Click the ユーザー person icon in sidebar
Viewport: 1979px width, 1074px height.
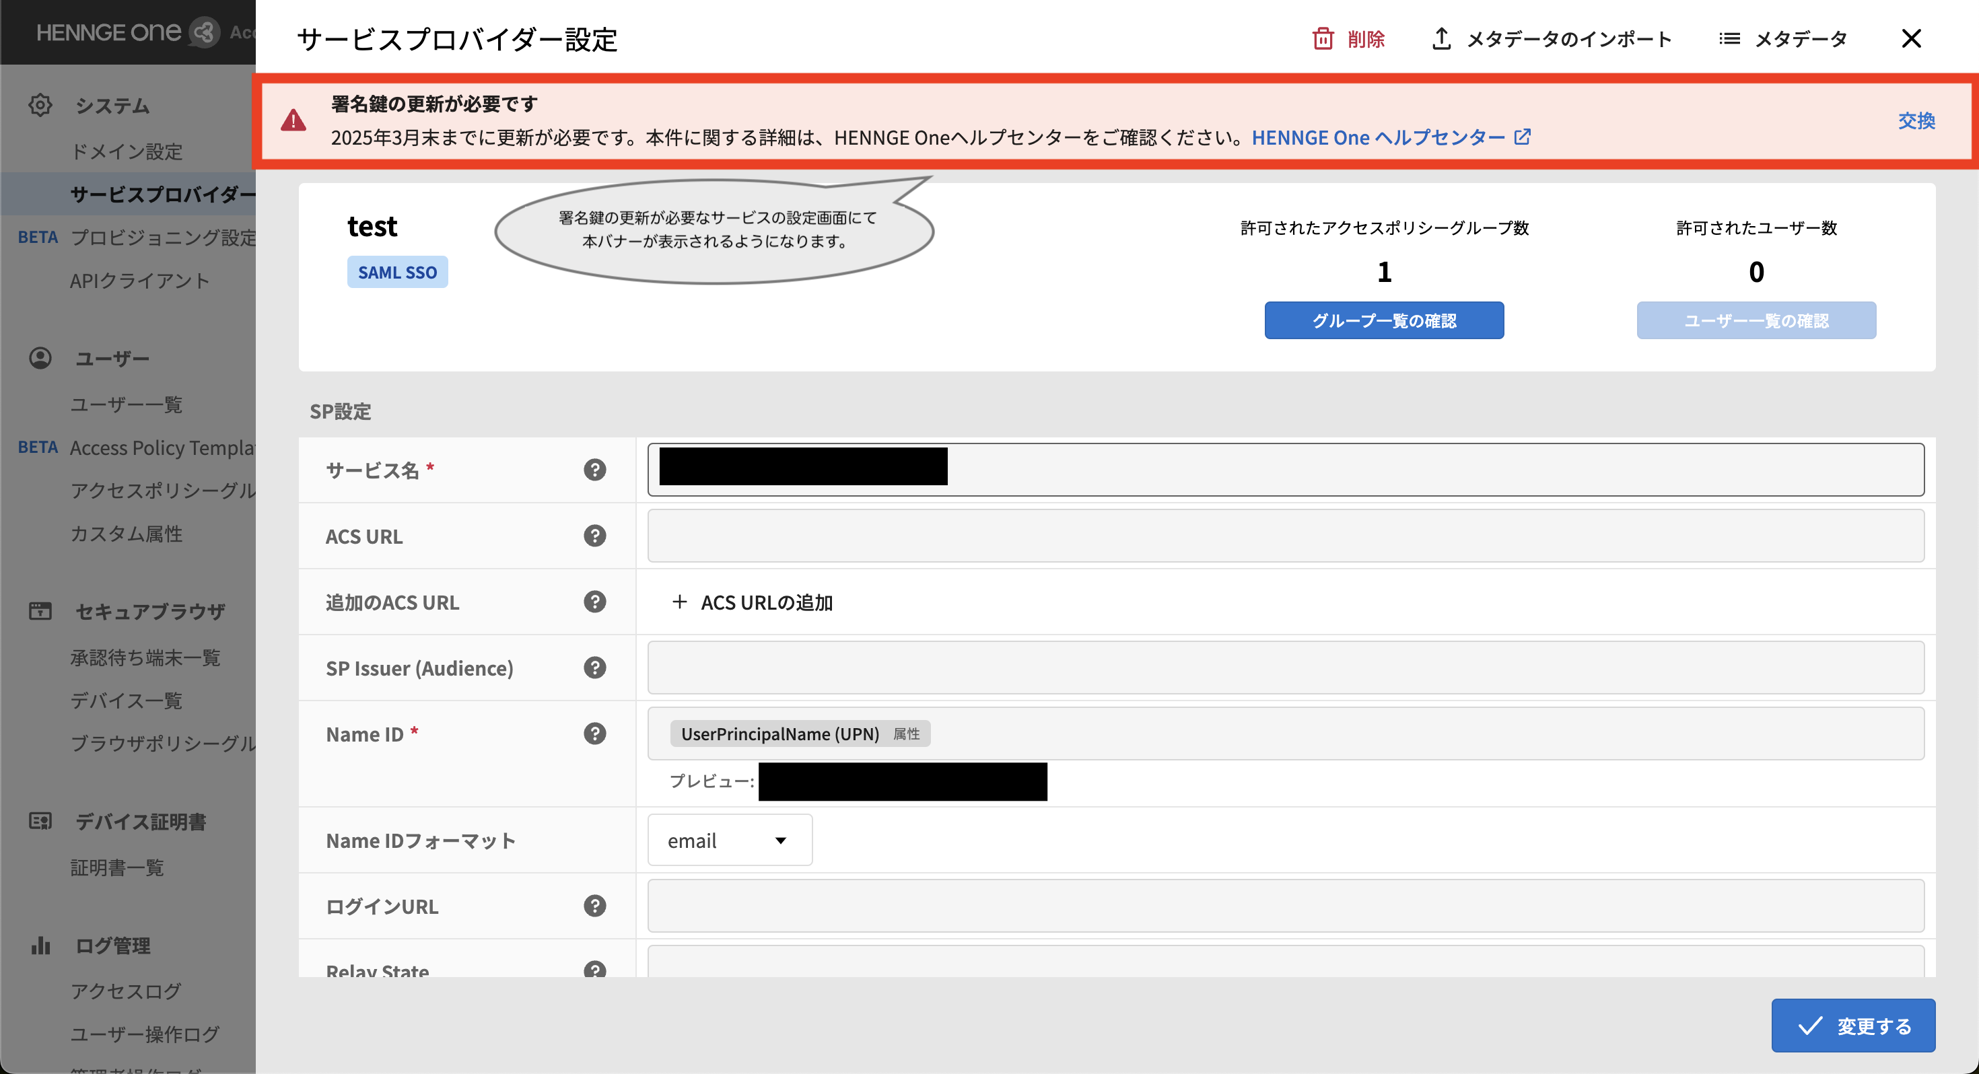[x=40, y=358]
